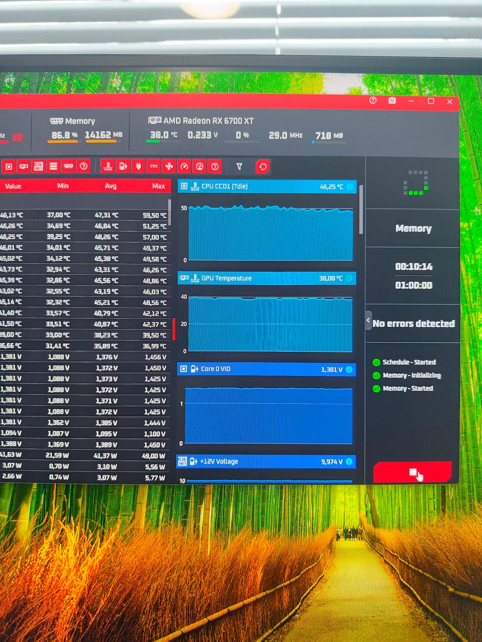Click the '21,59 W' minimum power cell
The width and height of the screenshot is (482, 642).
[58, 455]
